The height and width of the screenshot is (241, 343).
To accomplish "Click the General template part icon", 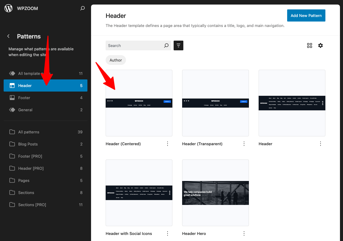I will pyautogui.click(x=12, y=110).
